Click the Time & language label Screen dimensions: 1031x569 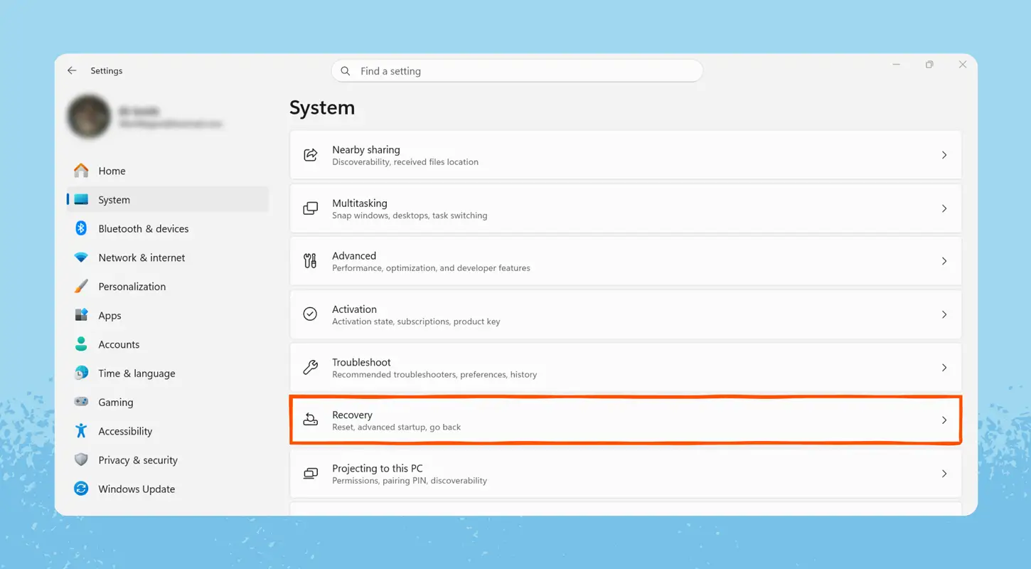tap(137, 373)
